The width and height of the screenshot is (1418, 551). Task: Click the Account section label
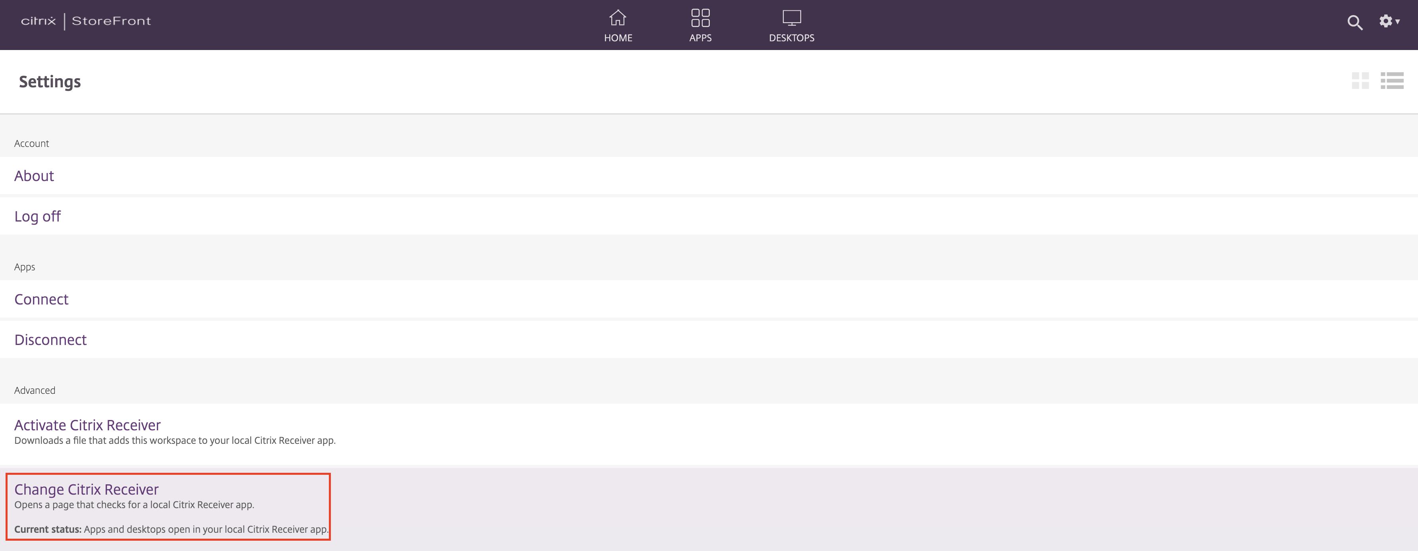tap(31, 144)
